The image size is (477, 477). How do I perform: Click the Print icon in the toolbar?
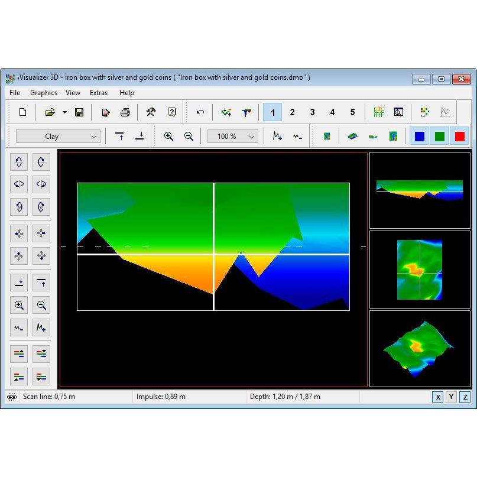(x=125, y=112)
